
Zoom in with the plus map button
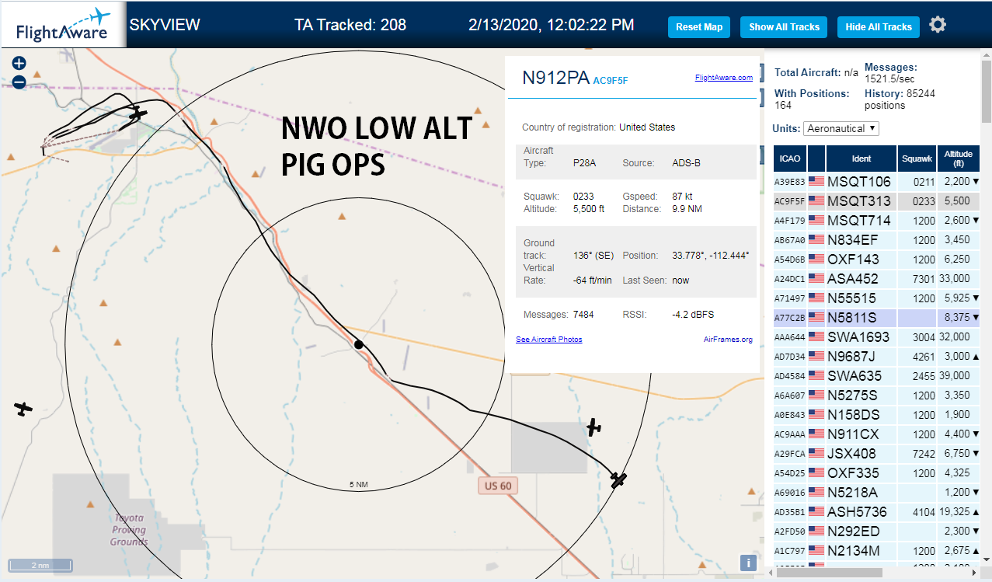coord(19,64)
